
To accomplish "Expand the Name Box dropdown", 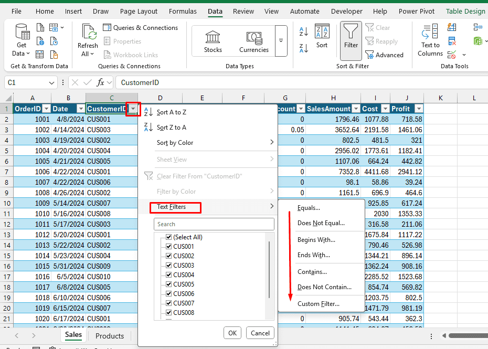I will (51, 82).
